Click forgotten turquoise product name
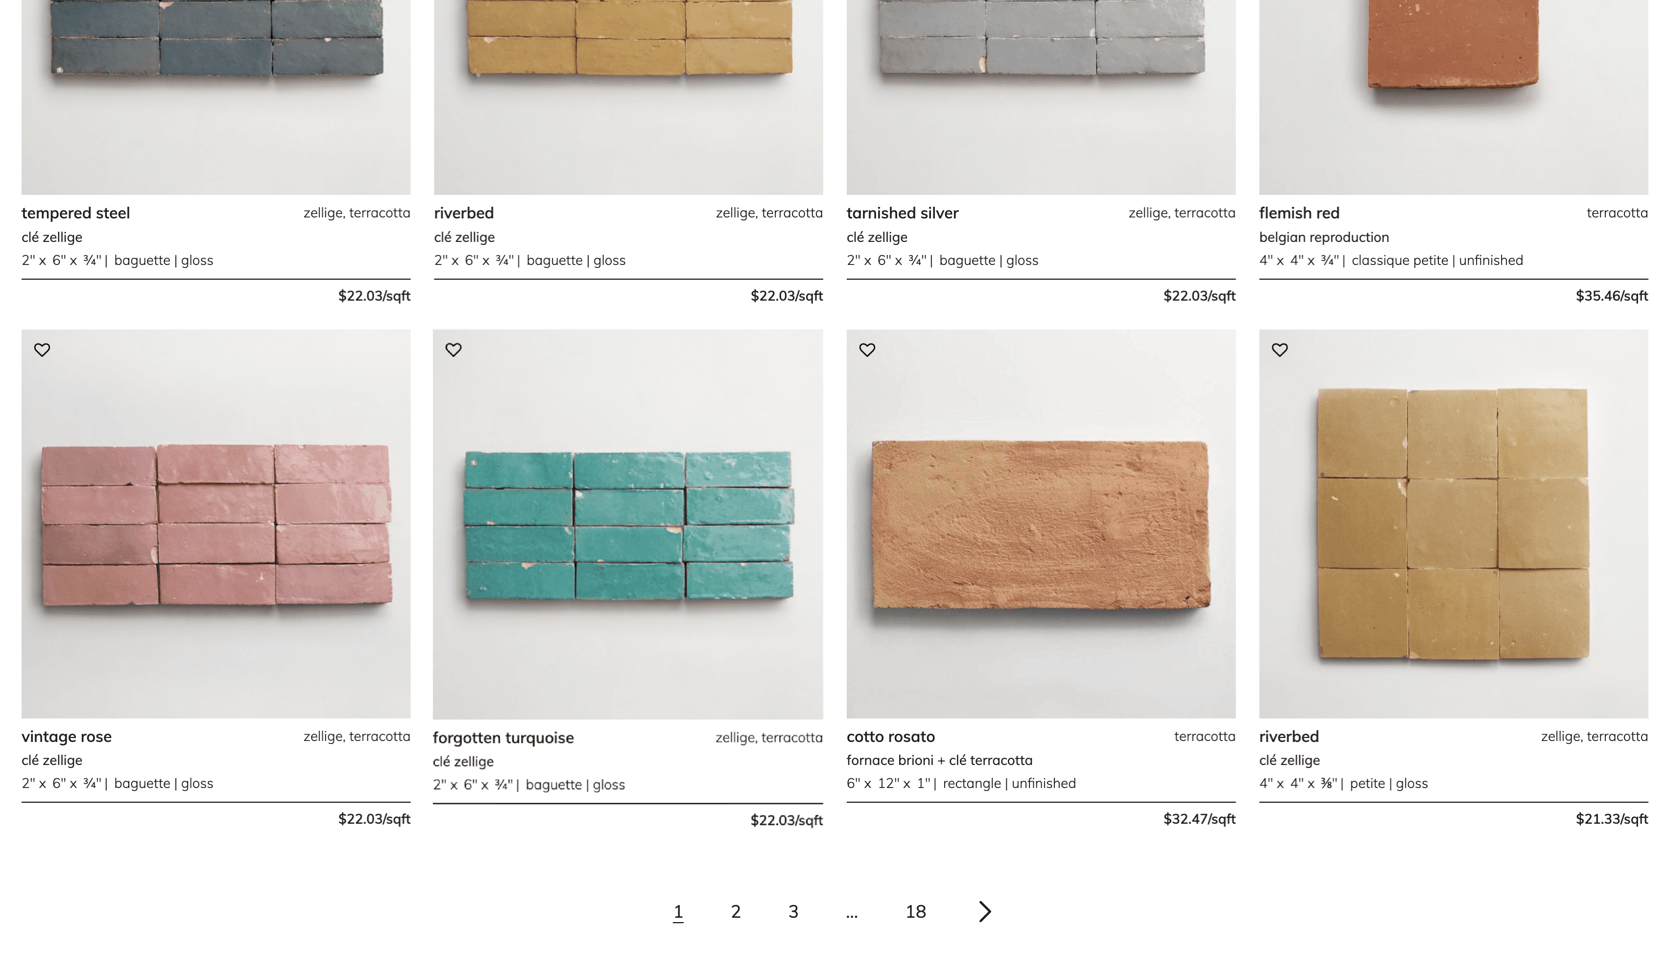The image size is (1668, 955). click(503, 738)
